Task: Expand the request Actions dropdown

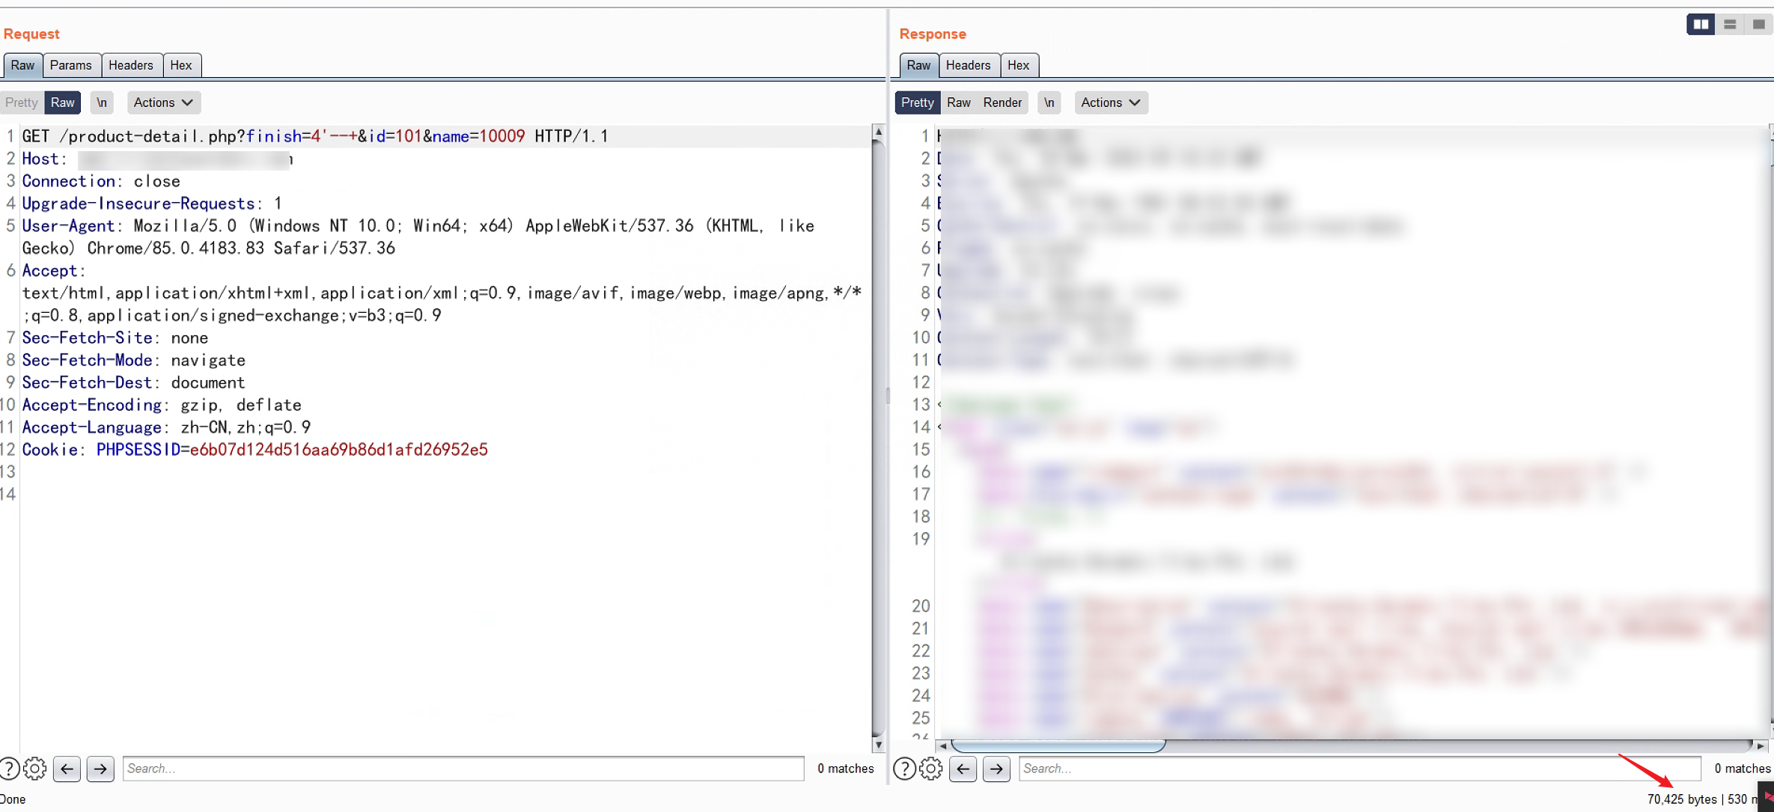Action: (x=163, y=103)
